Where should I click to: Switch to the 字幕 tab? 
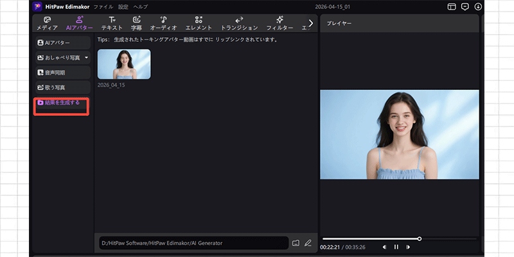pyautogui.click(x=136, y=23)
